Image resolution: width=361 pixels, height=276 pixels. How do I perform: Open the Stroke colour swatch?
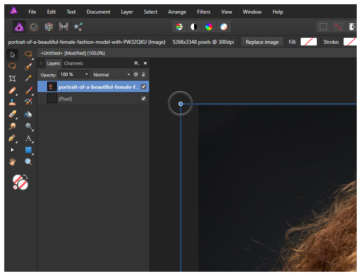click(x=350, y=42)
